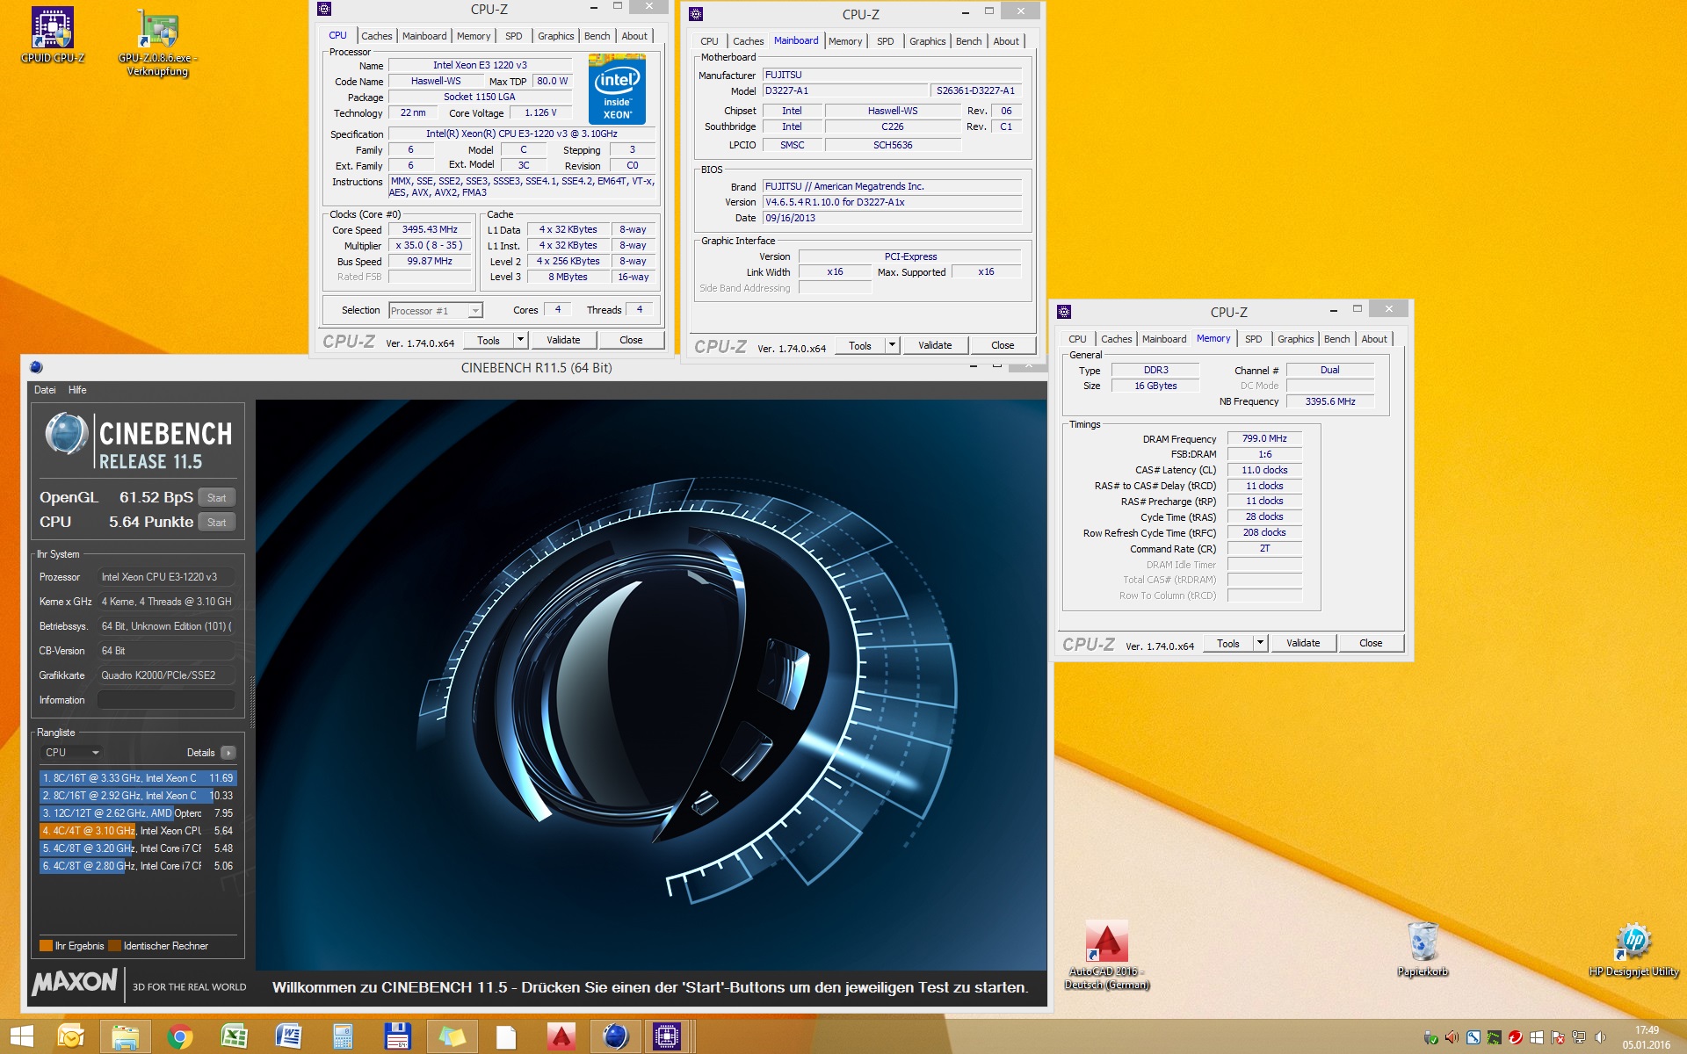Open the Processor #1 selection dropdown
The height and width of the screenshot is (1054, 1687).
436,310
